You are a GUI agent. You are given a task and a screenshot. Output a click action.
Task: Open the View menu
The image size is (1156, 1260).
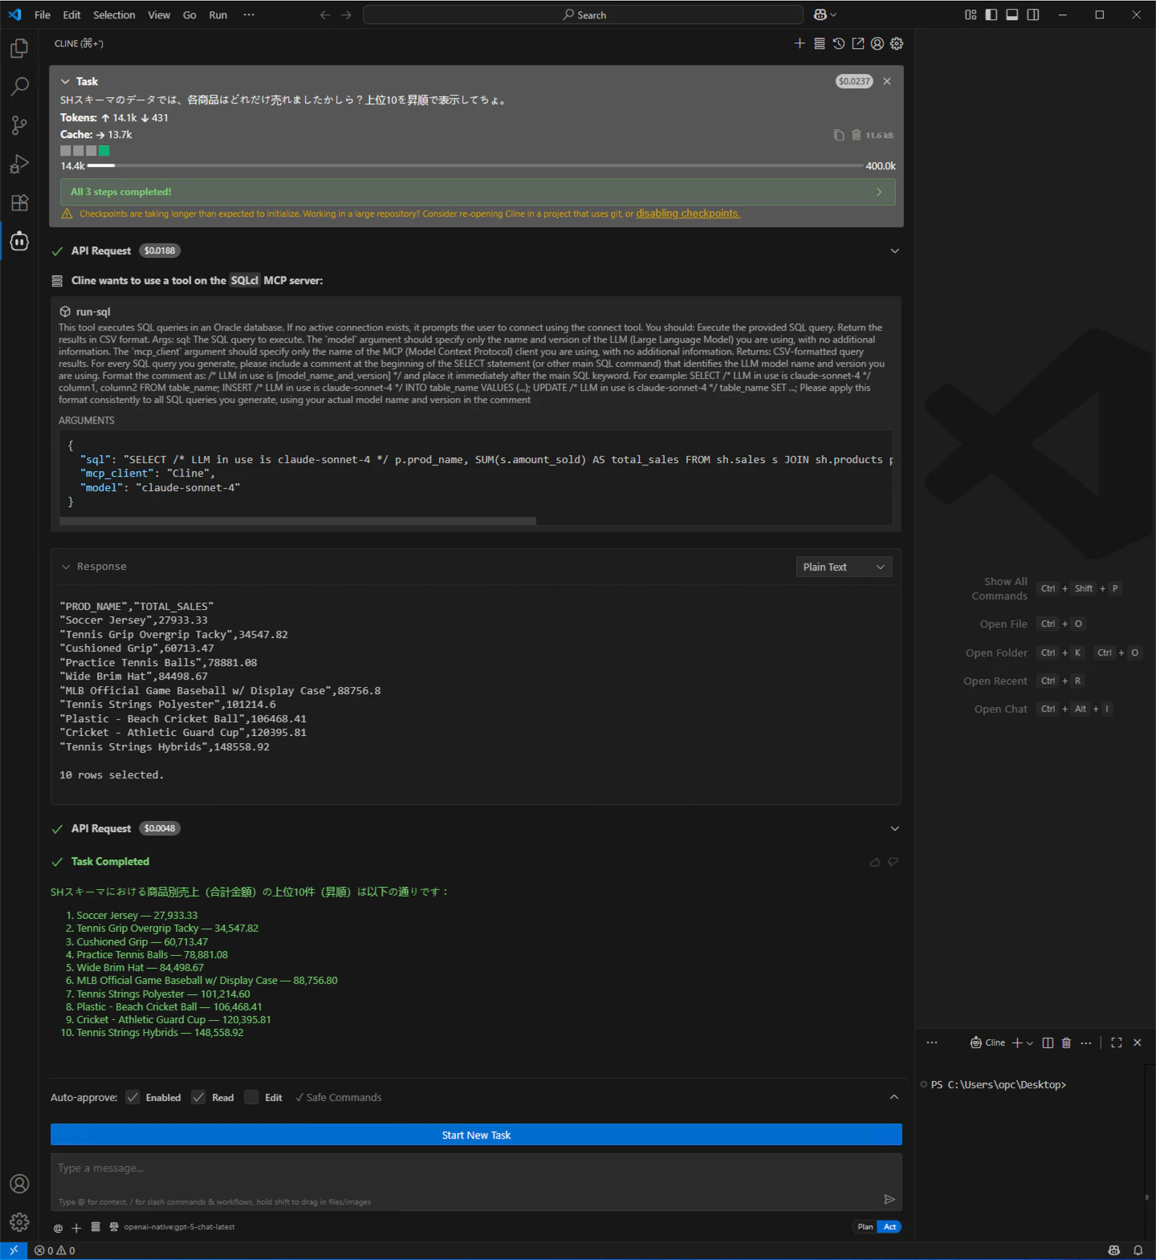(159, 14)
